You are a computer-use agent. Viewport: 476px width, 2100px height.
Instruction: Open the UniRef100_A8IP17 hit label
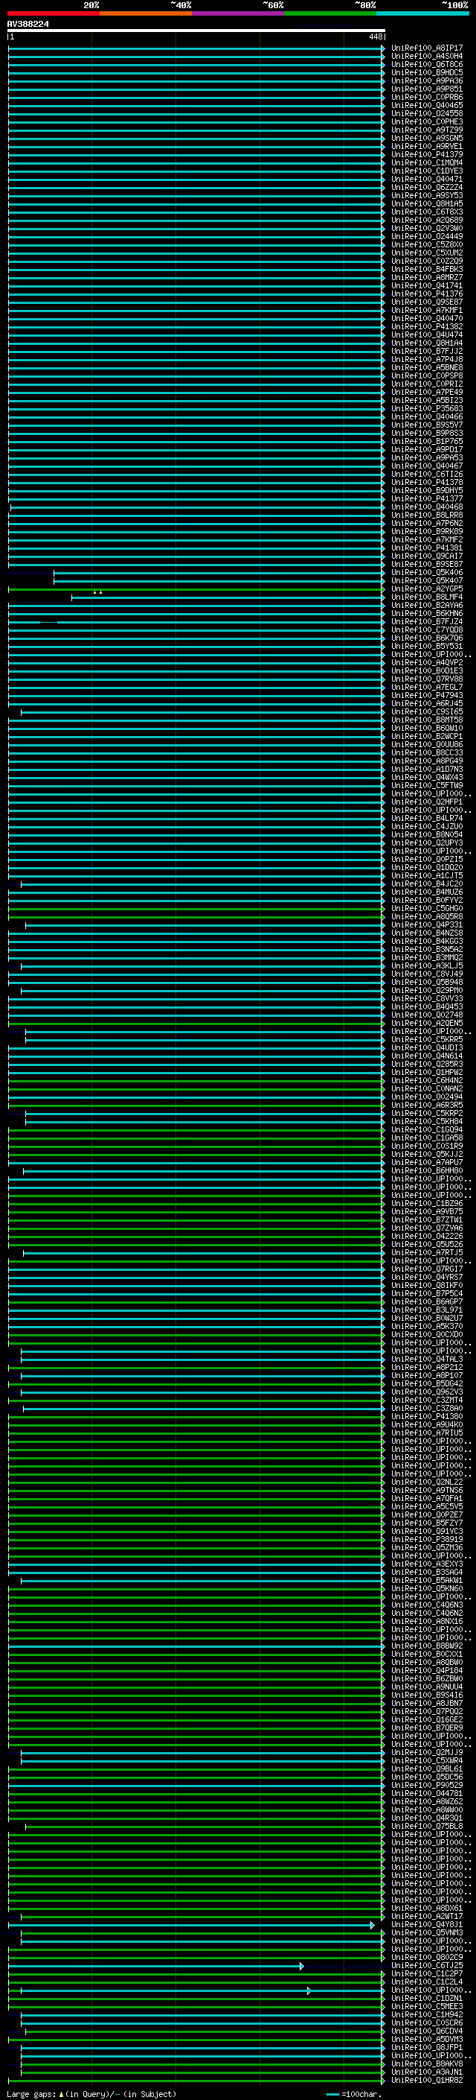tap(426, 48)
